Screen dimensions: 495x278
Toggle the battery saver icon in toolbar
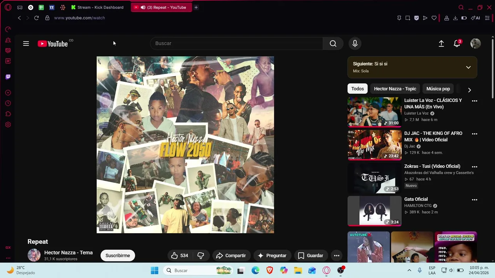click(464, 18)
